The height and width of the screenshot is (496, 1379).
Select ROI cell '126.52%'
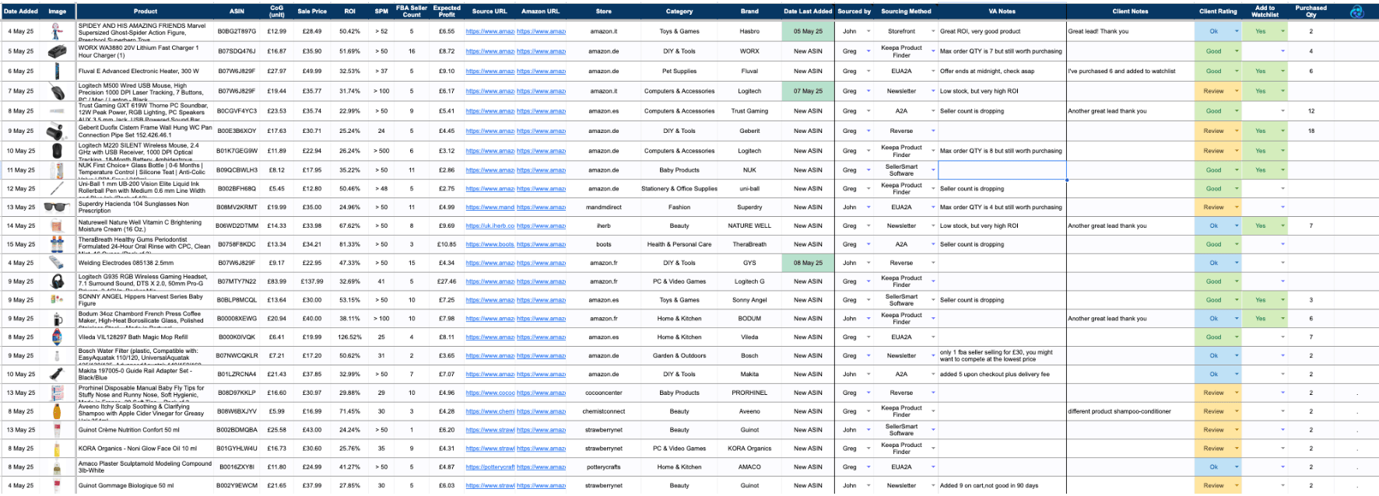349,337
